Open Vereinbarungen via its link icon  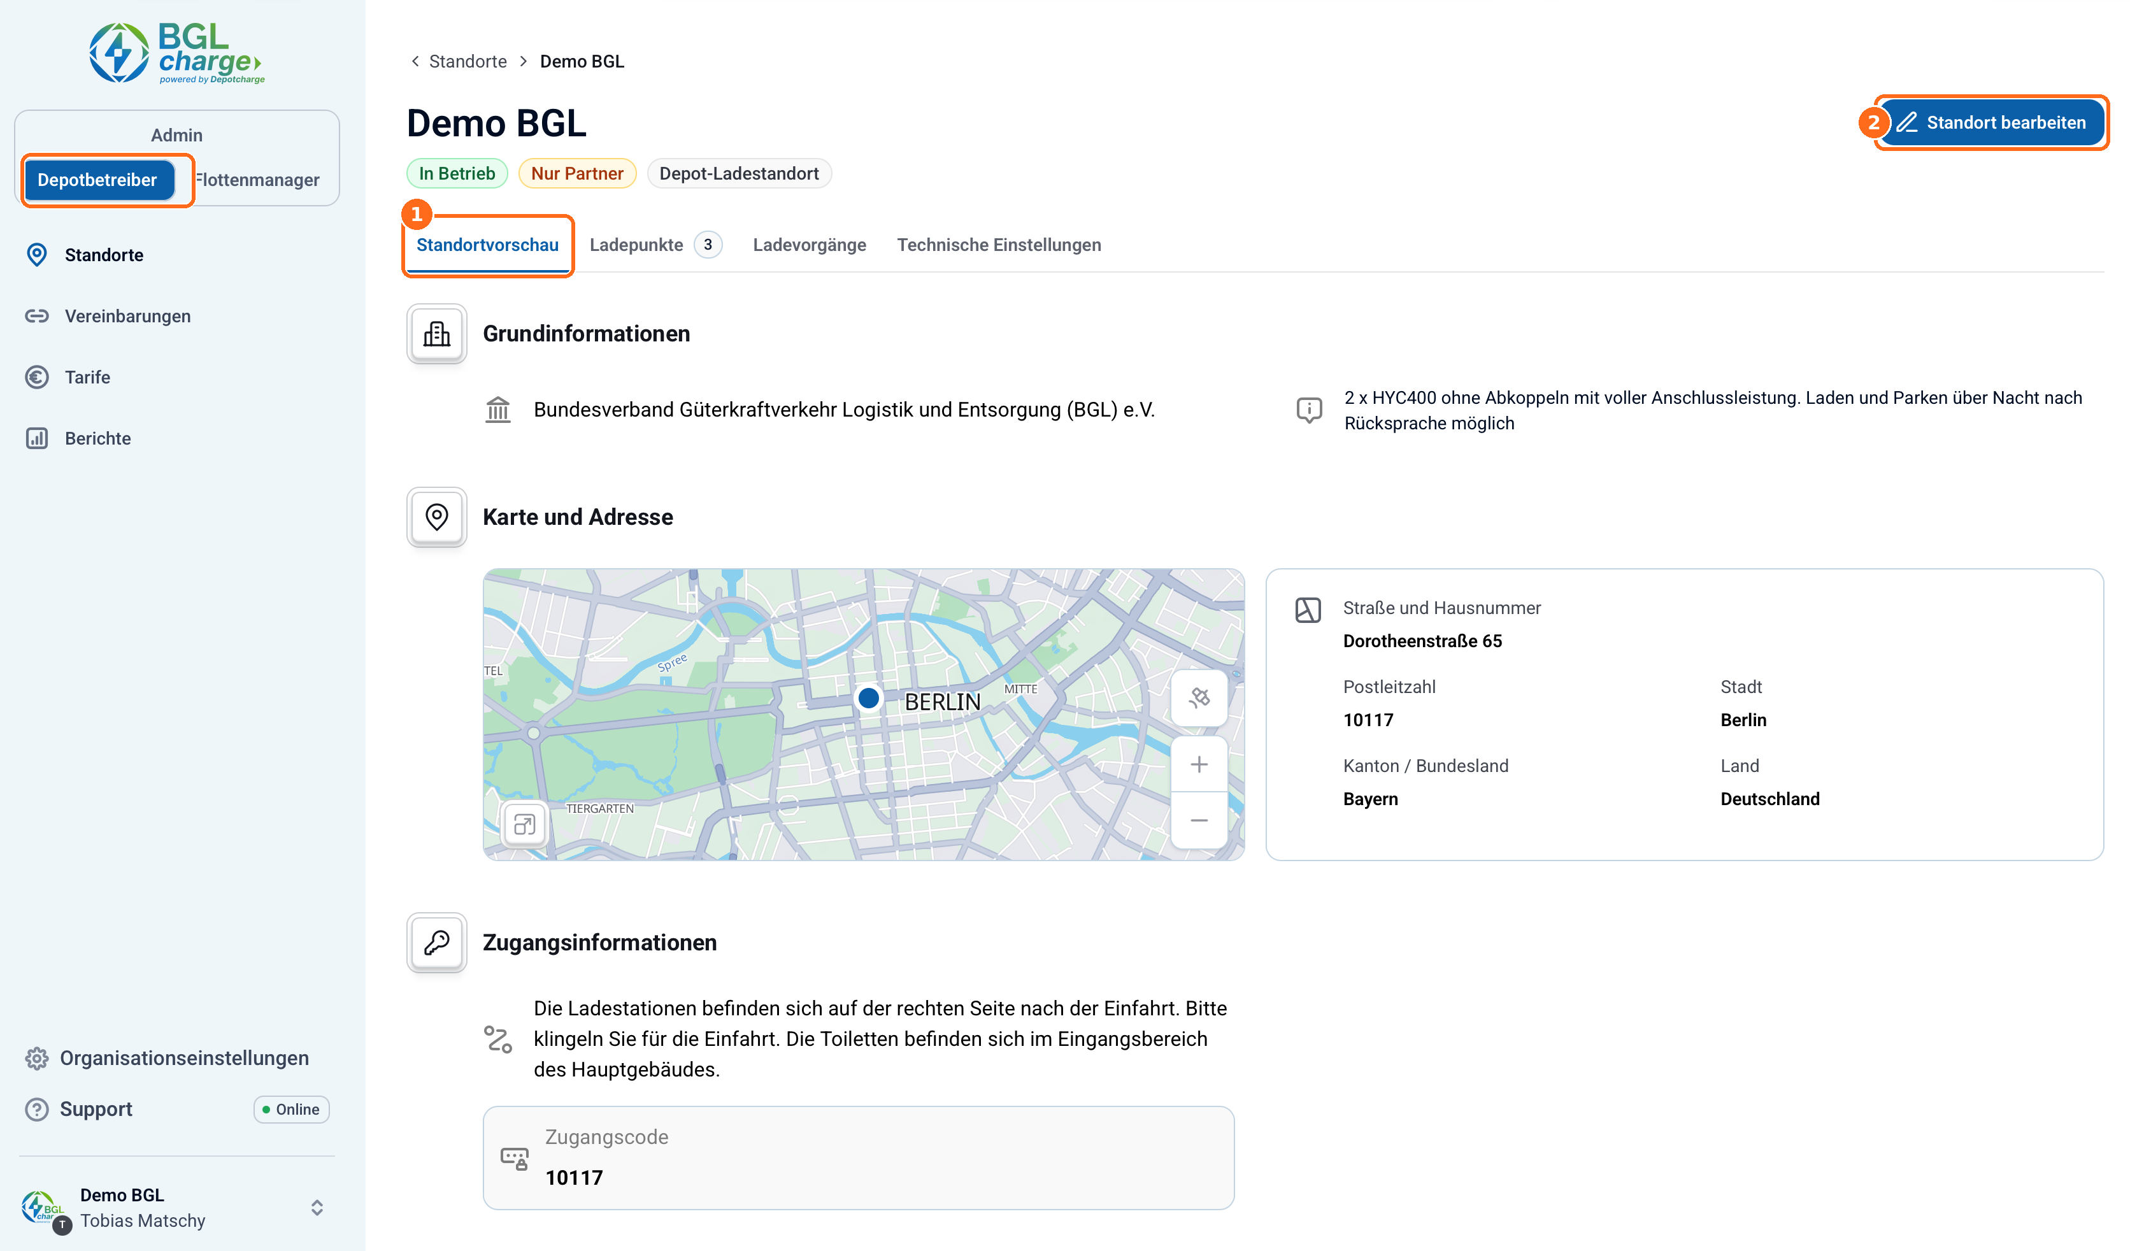click(36, 316)
